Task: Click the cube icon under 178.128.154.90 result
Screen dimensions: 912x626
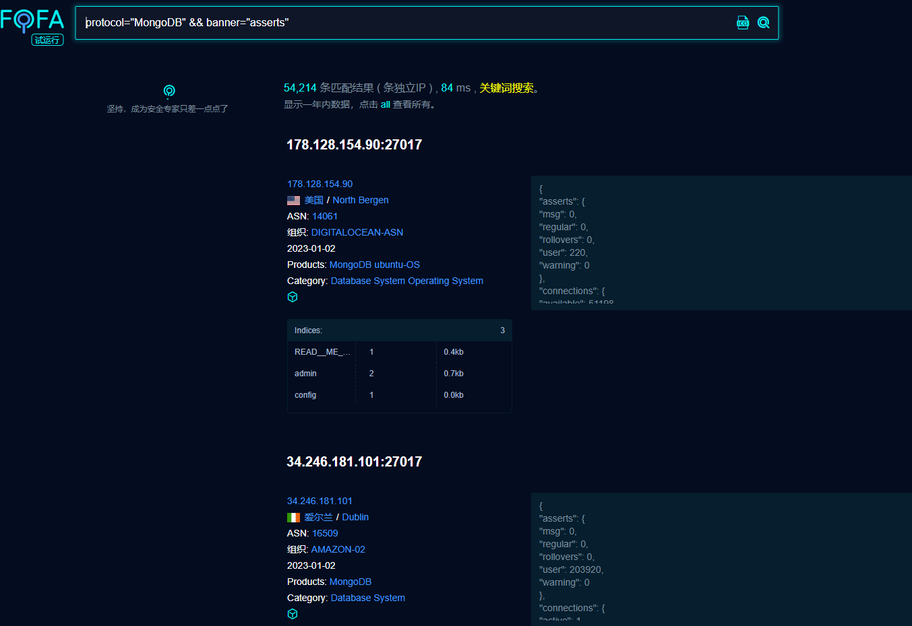Action: 293,297
